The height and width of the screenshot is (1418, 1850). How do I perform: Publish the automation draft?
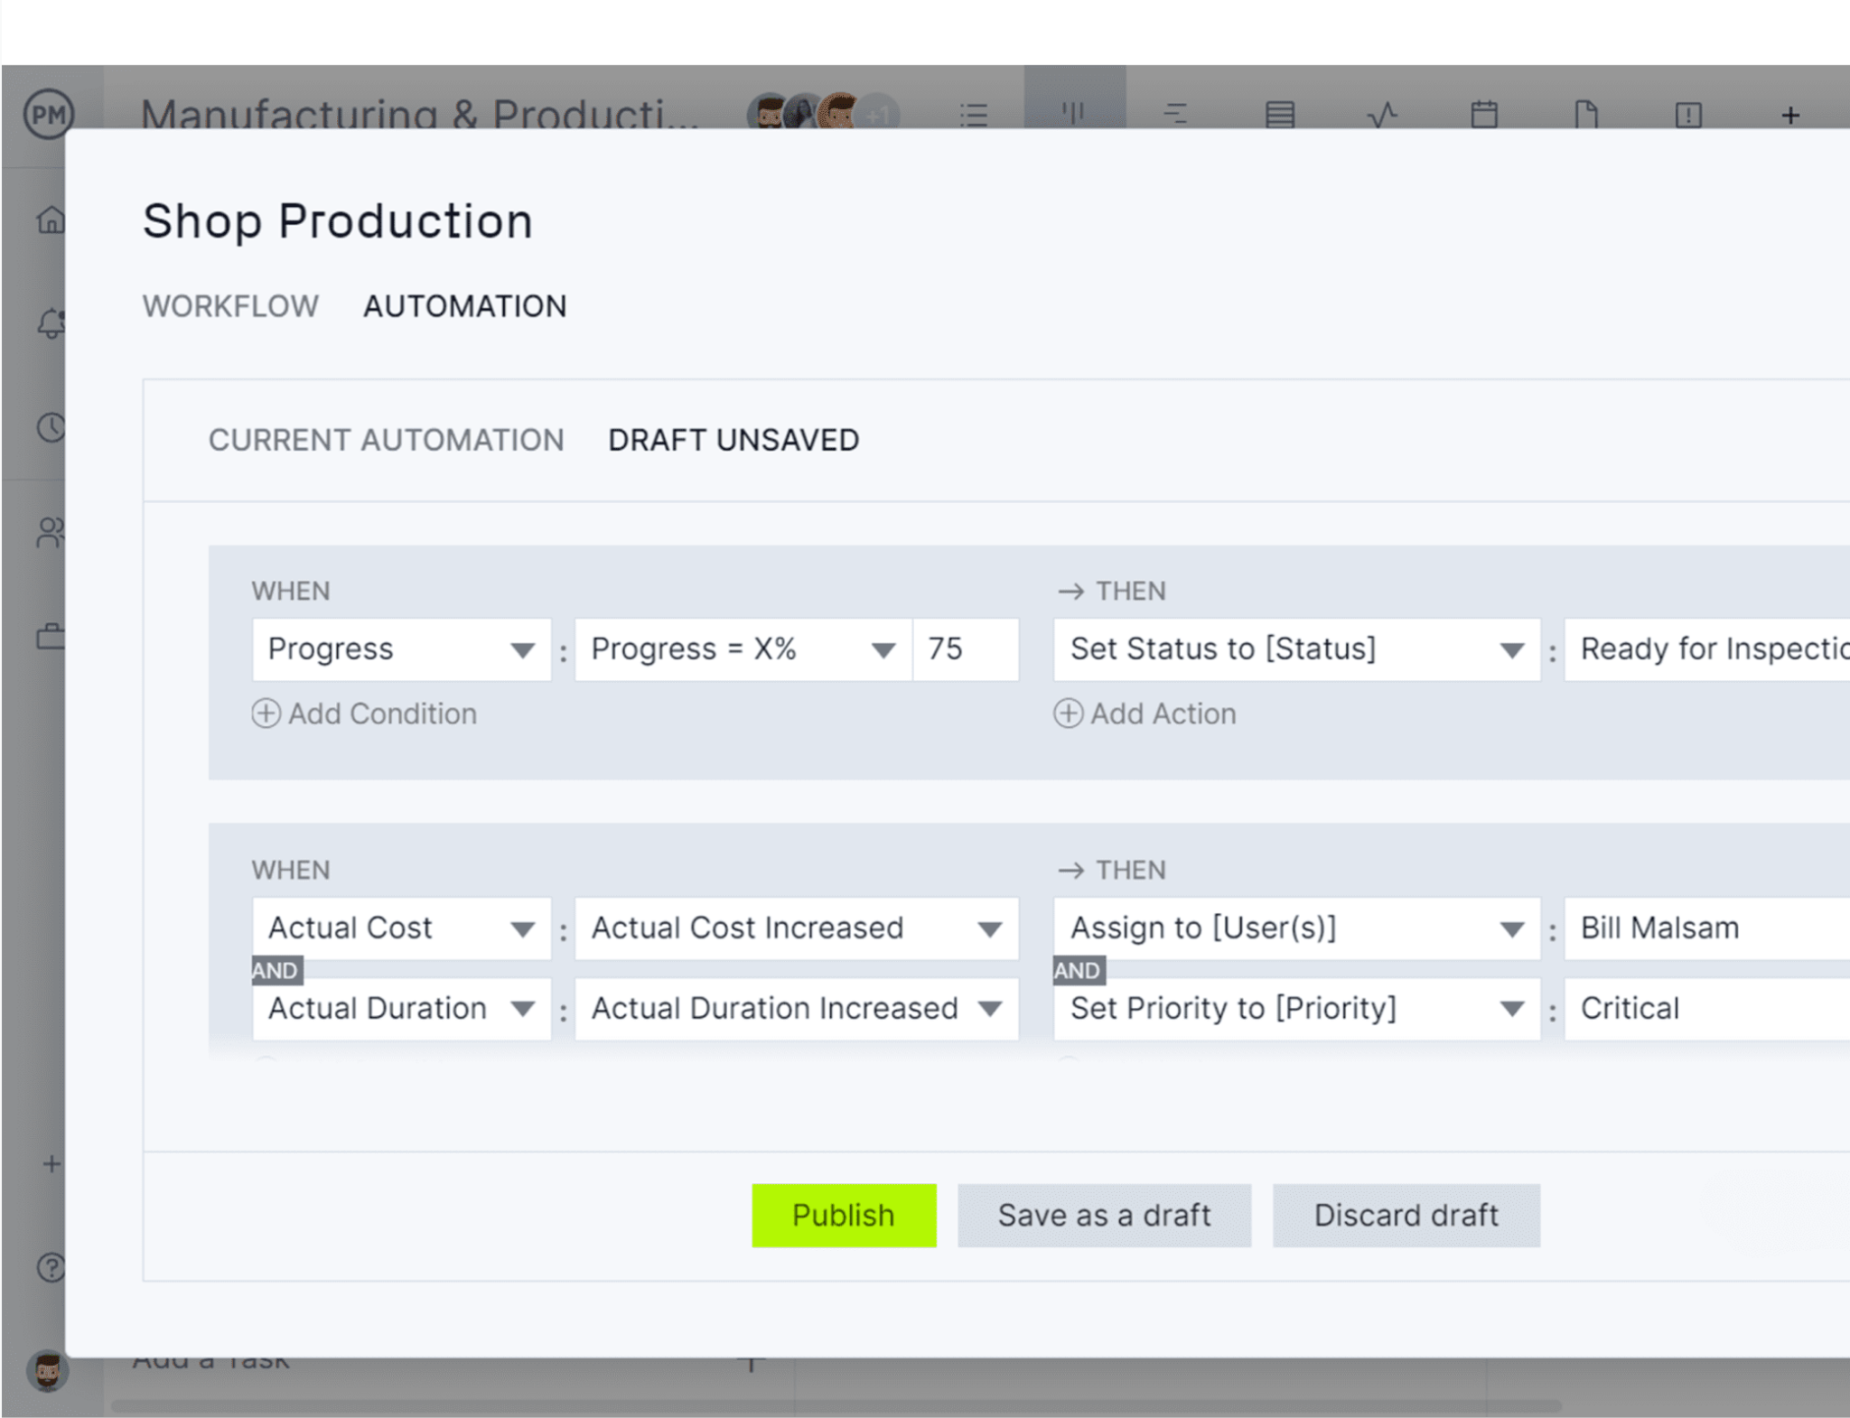pos(844,1215)
